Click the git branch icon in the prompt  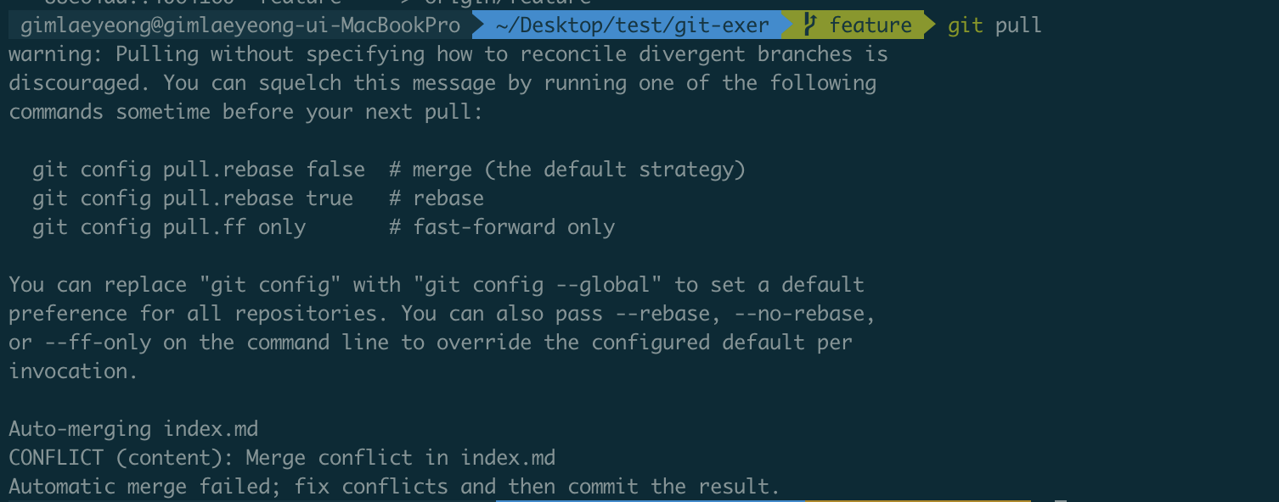tap(809, 25)
